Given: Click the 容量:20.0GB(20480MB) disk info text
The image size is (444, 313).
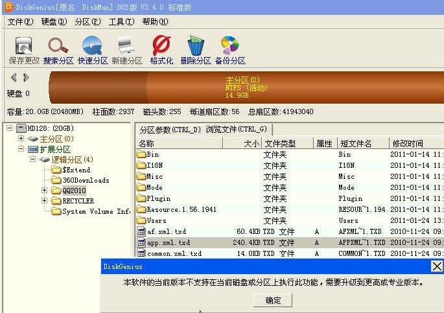Looking at the screenshot, I should 45,111.
